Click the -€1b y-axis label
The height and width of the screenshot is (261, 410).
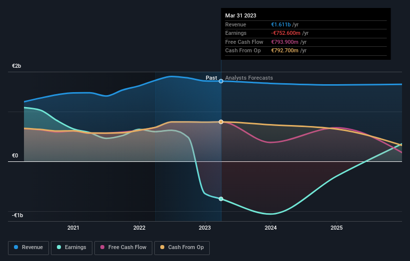point(17,215)
